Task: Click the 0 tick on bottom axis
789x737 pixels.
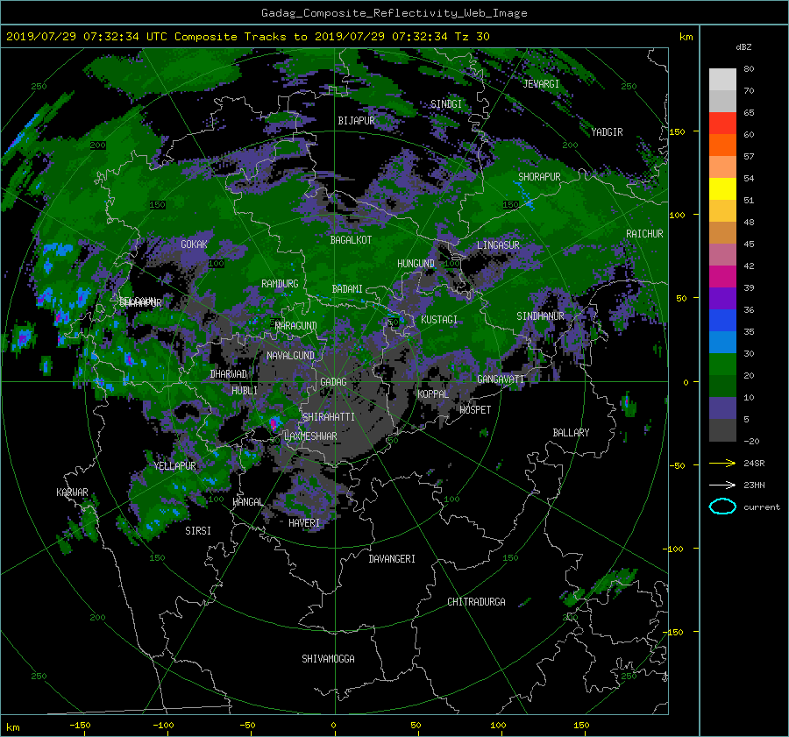Action: 334,726
